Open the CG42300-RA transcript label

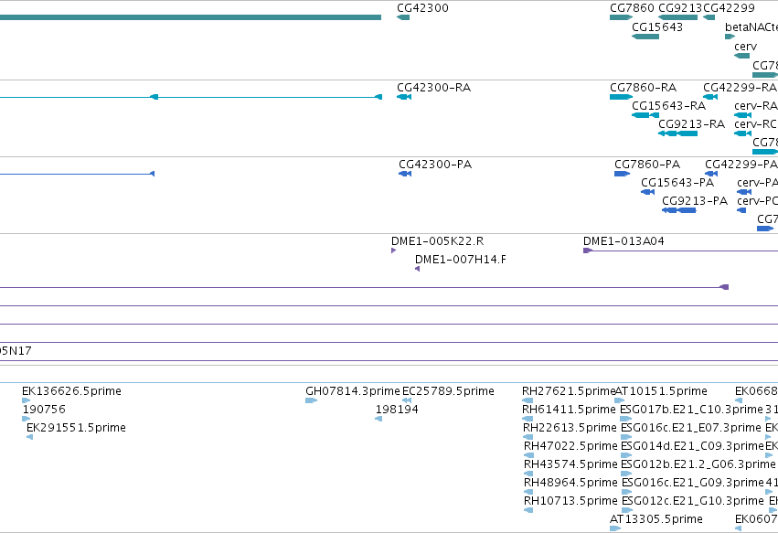(433, 88)
